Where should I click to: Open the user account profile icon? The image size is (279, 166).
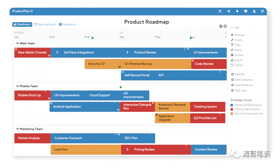254,11
